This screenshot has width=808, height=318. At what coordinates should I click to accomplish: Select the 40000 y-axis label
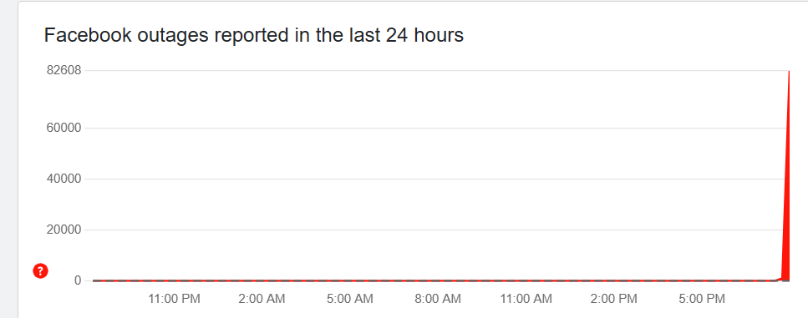click(64, 179)
